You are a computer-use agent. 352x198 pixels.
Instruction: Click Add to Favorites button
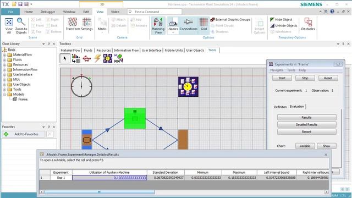(x=24, y=134)
